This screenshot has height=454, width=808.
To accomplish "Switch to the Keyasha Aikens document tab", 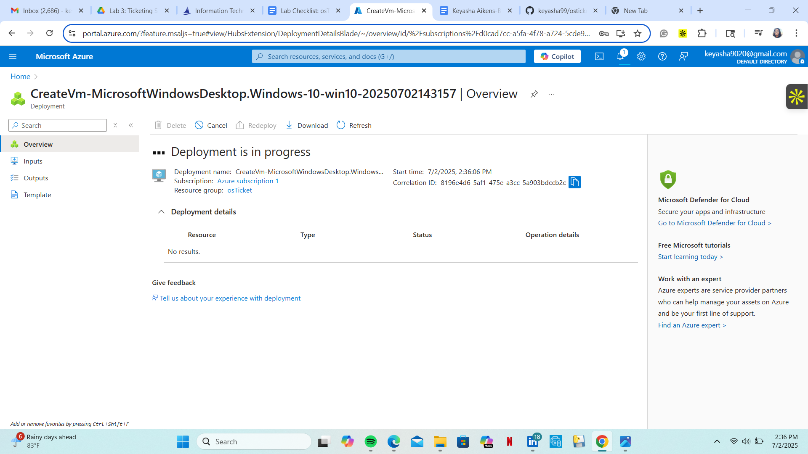I will coord(476,11).
